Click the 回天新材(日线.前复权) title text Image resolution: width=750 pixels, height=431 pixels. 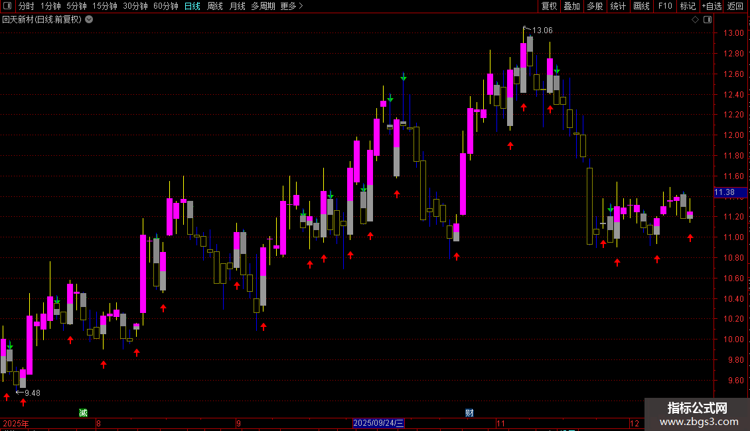42,20
